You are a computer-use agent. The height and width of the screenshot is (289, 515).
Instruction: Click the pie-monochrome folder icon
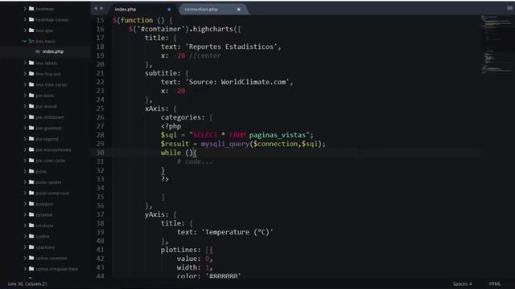(31, 149)
